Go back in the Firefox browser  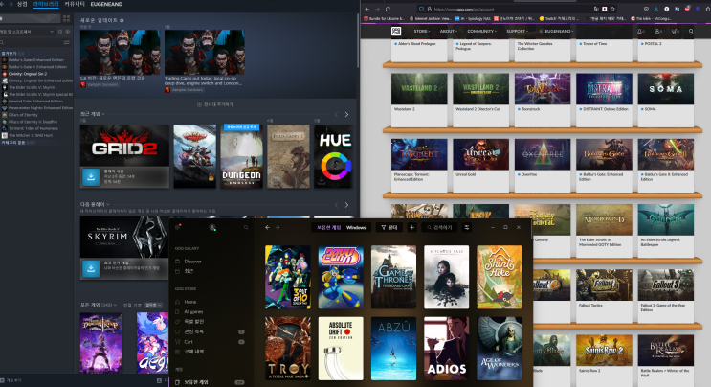click(x=367, y=9)
